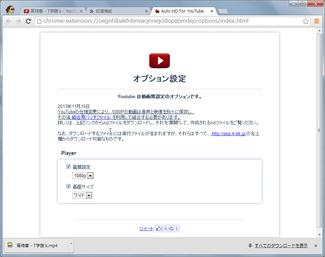Toggle the 画面サイズ checkbox
Screen dimensions: 325x257
(x=68, y=186)
